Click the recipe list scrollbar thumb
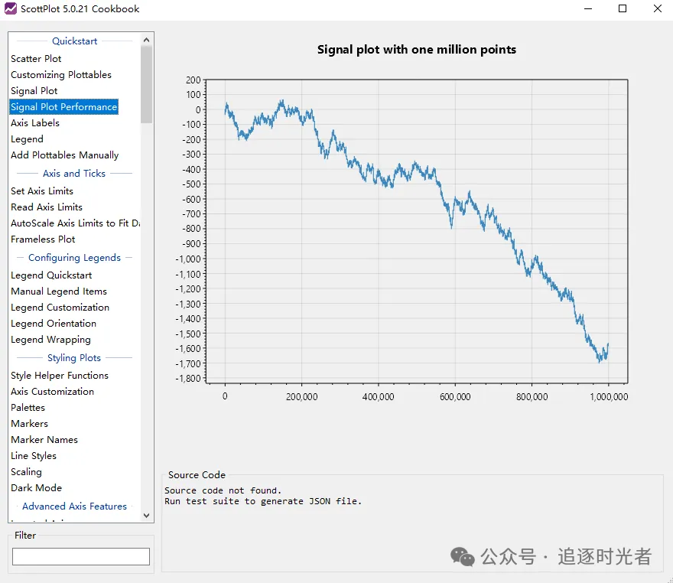This screenshot has width=673, height=583. pos(147,84)
